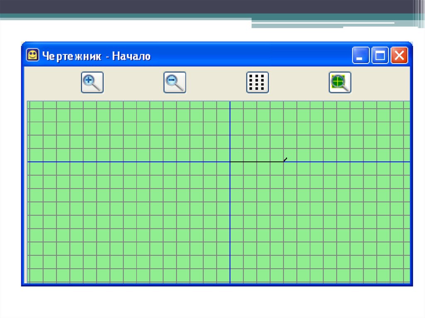This screenshot has width=425, height=318.
Task: Click the Чертежник smiley app icon
Action: coord(32,55)
